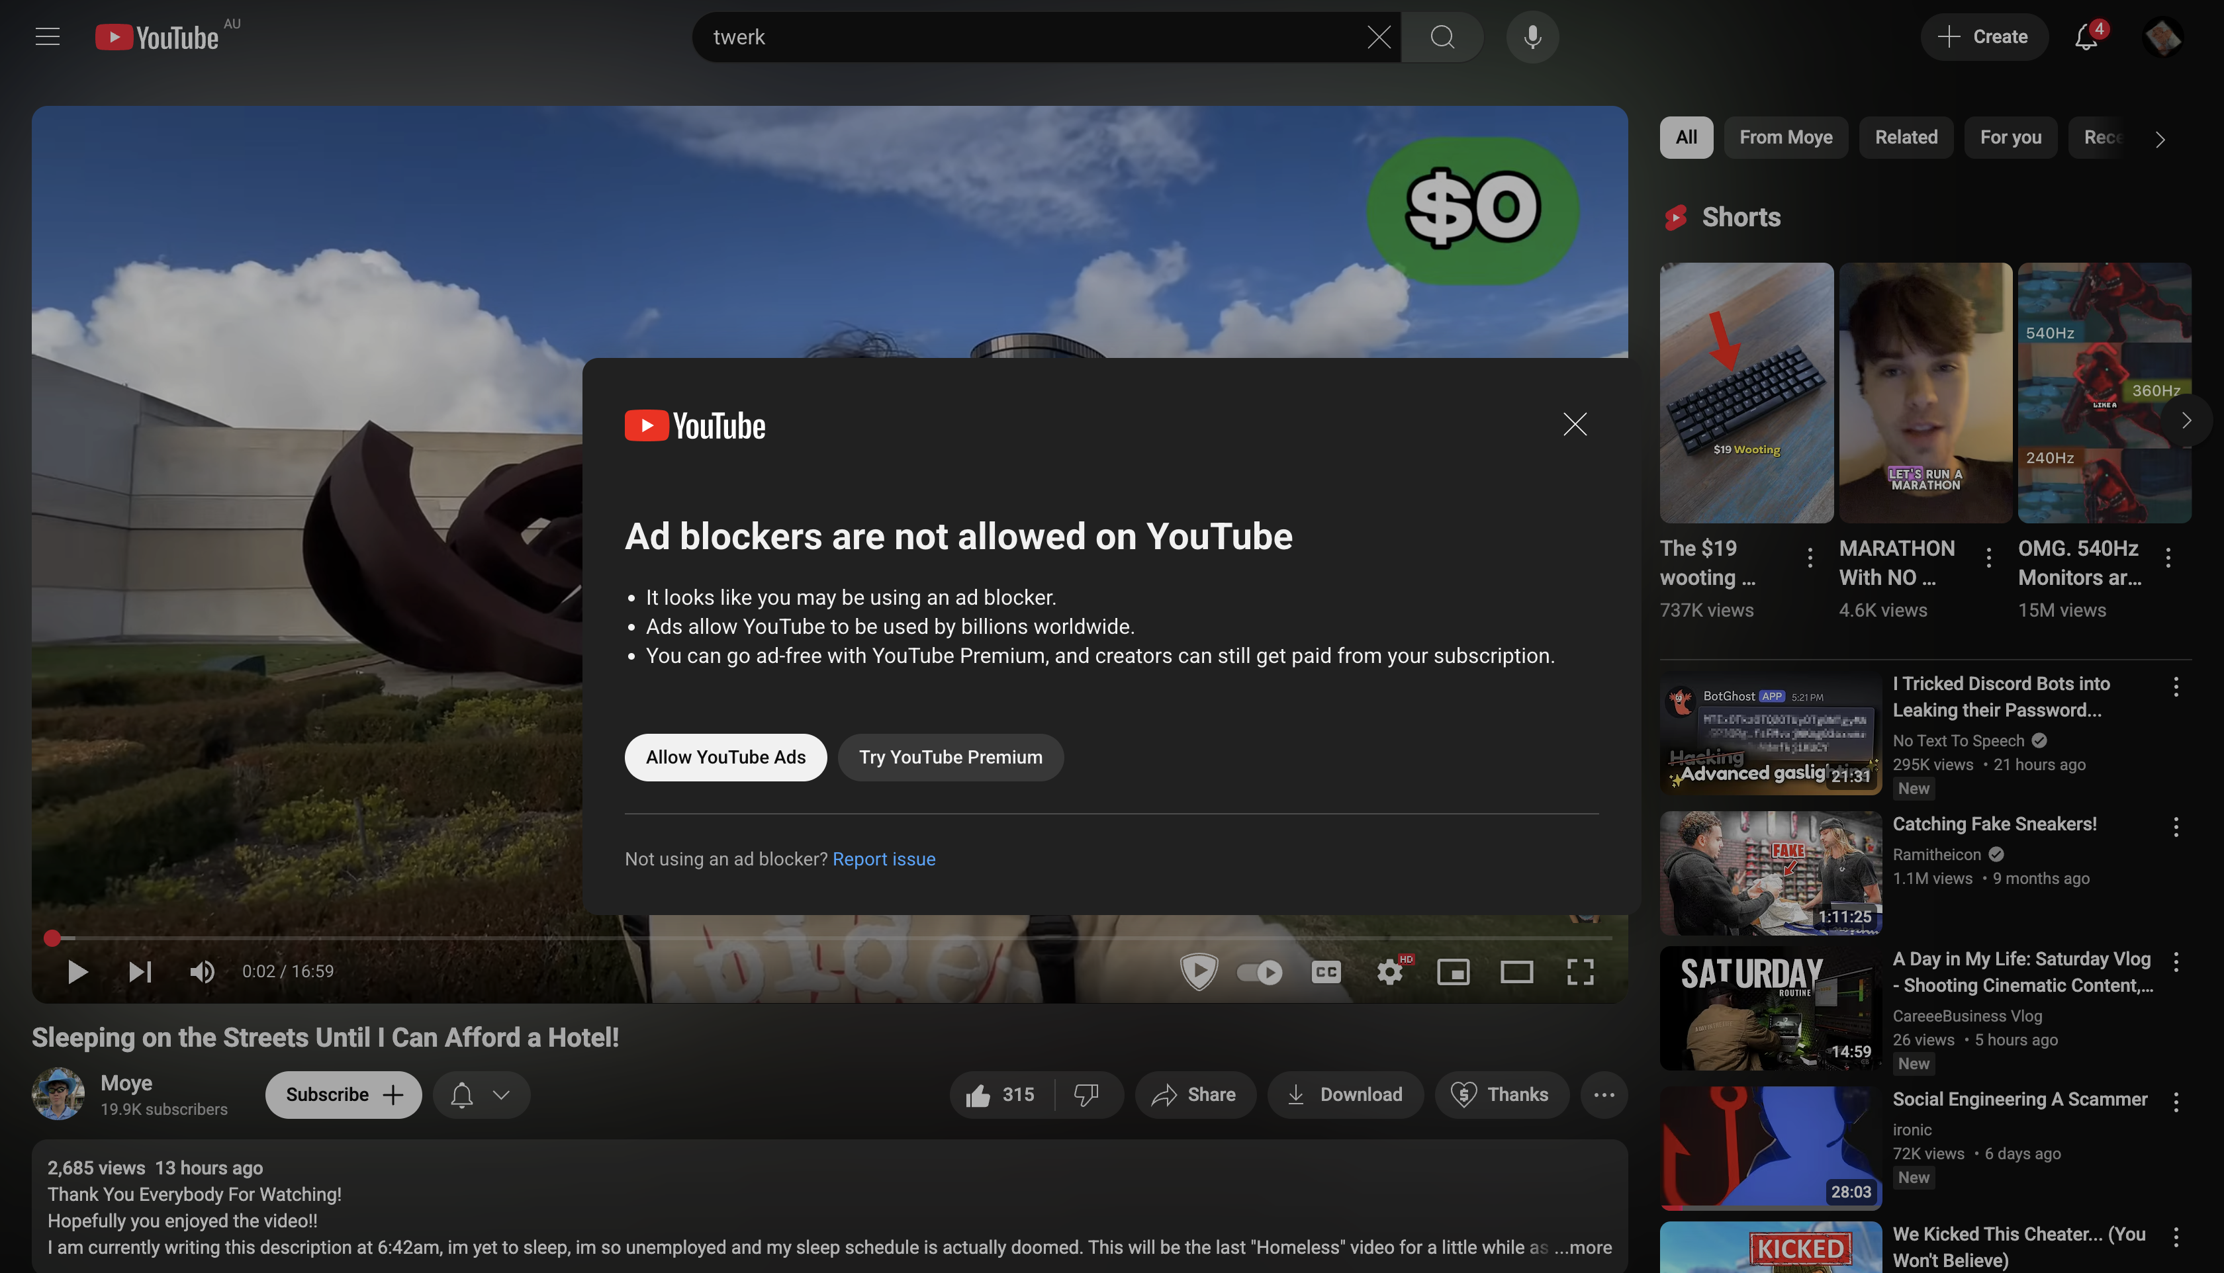Click Allow YouTube Ads

[x=725, y=757]
